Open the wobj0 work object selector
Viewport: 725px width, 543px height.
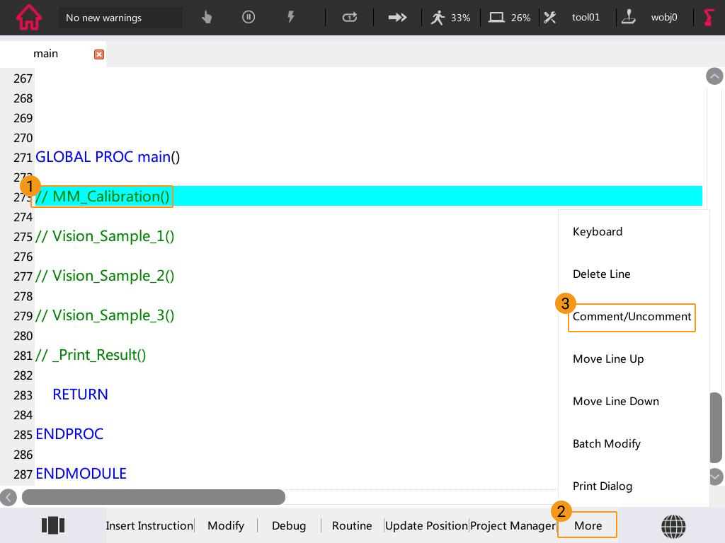[651, 18]
